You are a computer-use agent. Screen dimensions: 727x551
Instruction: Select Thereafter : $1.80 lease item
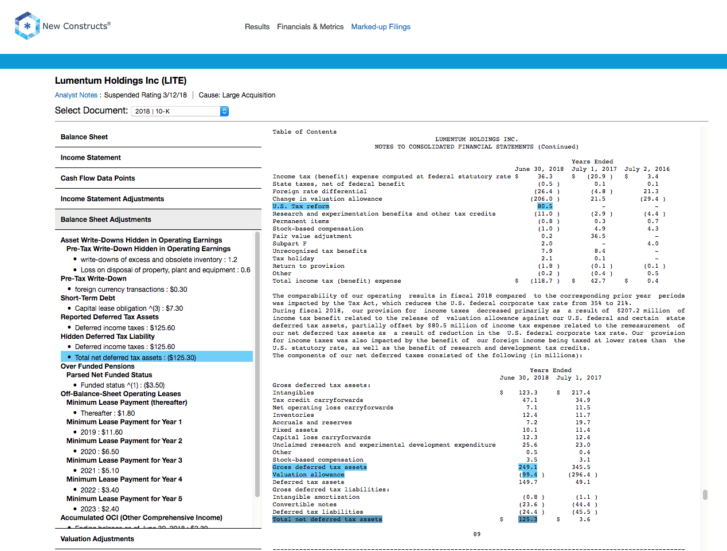pyautogui.click(x=108, y=413)
